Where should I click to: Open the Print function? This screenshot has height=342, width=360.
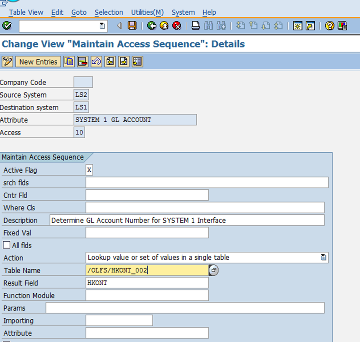[195, 25]
